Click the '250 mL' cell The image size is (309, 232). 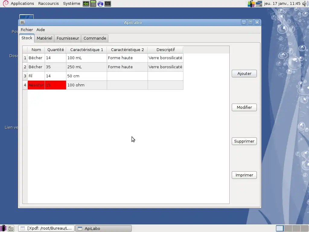tap(87, 67)
